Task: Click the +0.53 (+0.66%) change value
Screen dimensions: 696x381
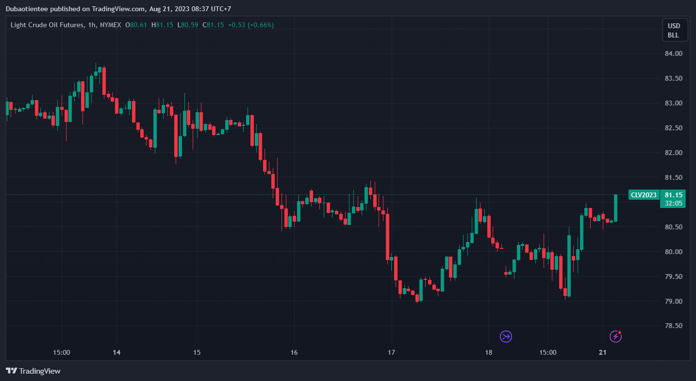Action: [251, 25]
